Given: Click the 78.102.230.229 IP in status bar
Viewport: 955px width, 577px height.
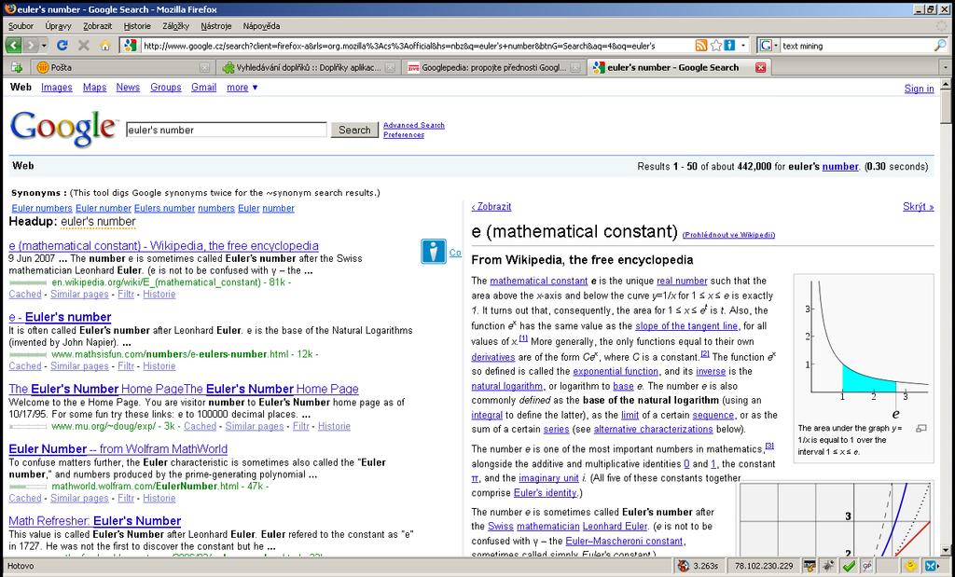Looking at the screenshot, I should tap(764, 566).
